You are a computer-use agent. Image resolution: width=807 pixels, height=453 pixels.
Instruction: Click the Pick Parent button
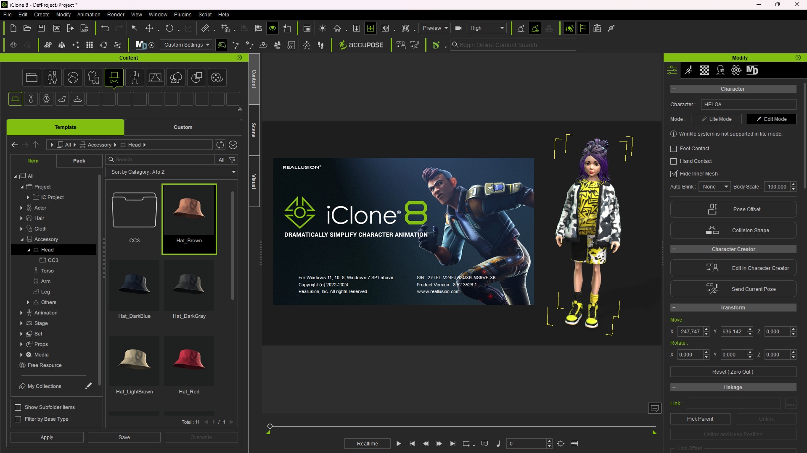tap(700, 419)
